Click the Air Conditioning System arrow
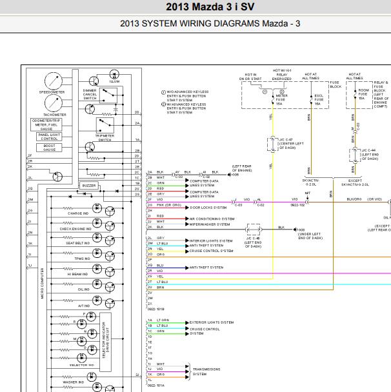This screenshot has height=392, width=391. [x=187, y=219]
